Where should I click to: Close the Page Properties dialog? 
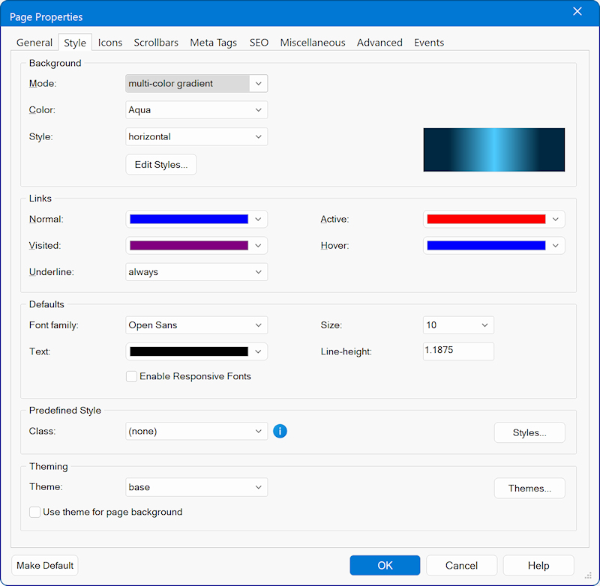[577, 11]
